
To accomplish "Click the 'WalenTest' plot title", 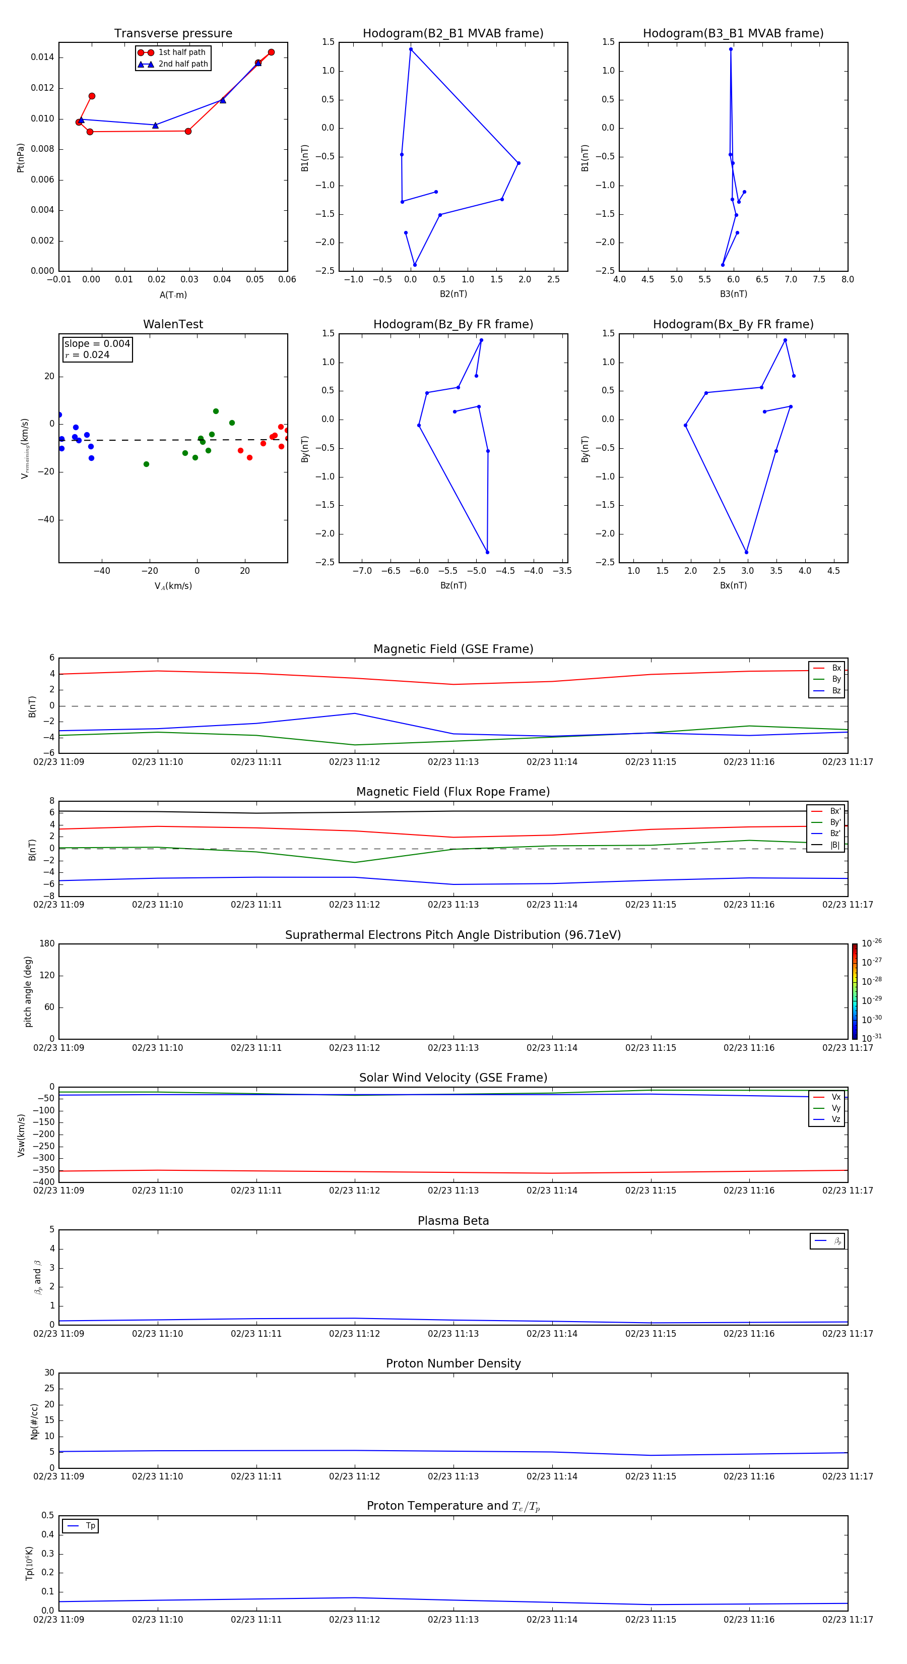I will point(173,324).
